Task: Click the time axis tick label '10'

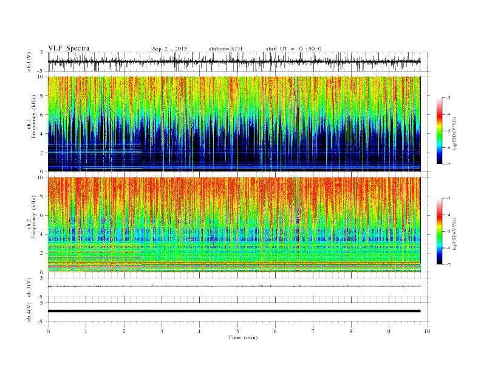Action: click(427, 331)
